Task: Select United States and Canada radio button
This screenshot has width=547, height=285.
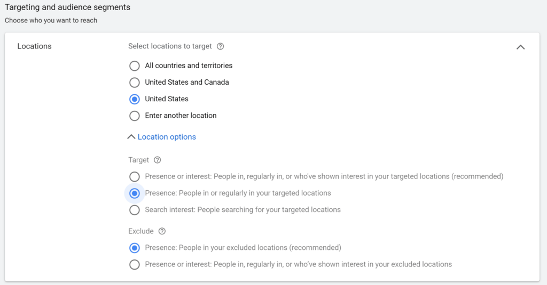Action: pyautogui.click(x=134, y=83)
